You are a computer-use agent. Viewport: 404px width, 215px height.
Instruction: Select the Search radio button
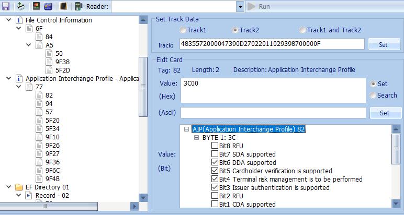(x=372, y=95)
